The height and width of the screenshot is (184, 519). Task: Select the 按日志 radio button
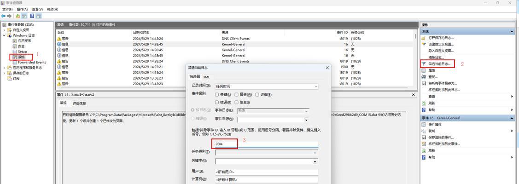click(193, 110)
